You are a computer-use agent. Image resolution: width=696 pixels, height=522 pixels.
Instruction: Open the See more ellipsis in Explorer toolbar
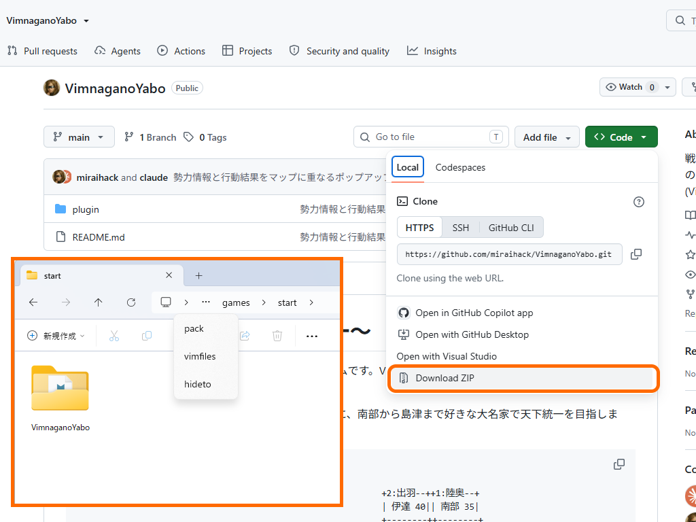[x=312, y=336]
